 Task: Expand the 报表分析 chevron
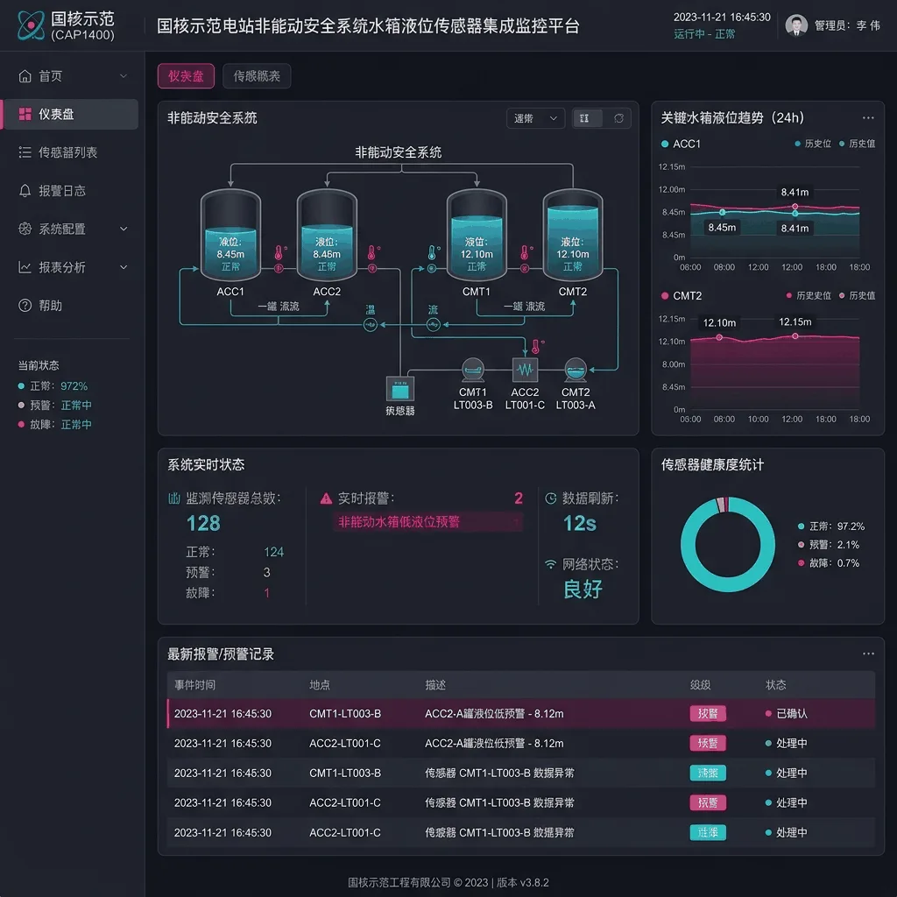[124, 267]
